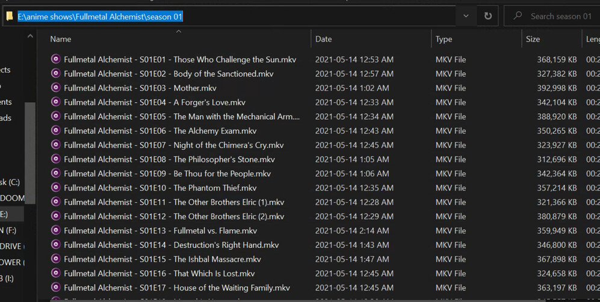Open the F: drive in sidebar

tap(8, 230)
